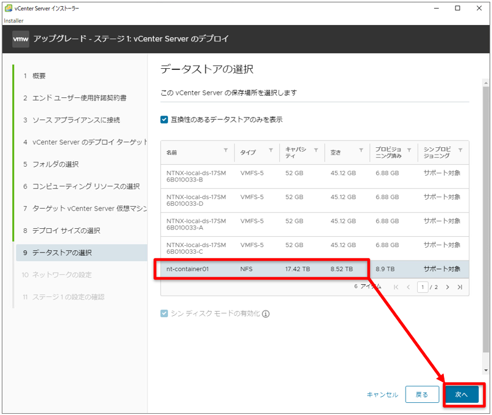
Task: Filter the プロビジョニング済み column
Action: coord(409,150)
